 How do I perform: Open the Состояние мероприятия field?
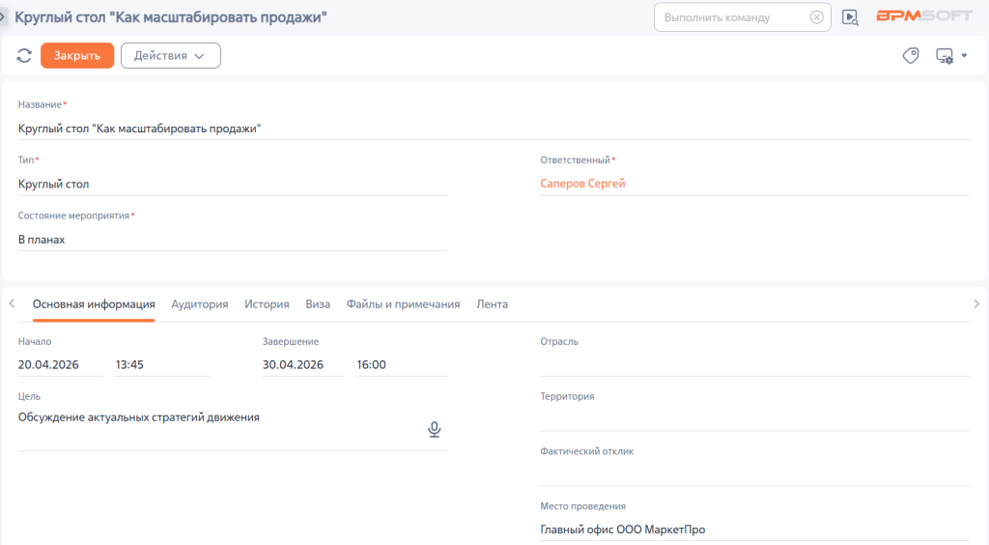[233, 240]
